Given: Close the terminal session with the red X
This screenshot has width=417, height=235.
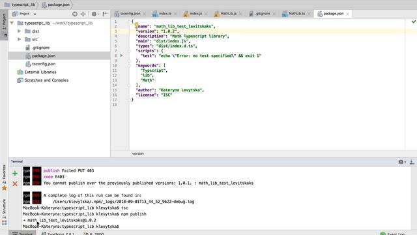Looking at the screenshot, I should [x=15, y=183].
